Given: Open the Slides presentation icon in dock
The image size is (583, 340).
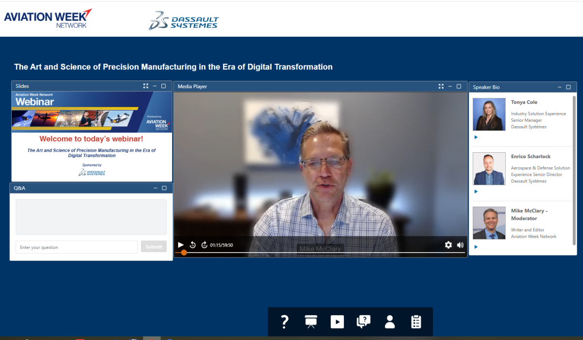Looking at the screenshot, I should (x=311, y=322).
